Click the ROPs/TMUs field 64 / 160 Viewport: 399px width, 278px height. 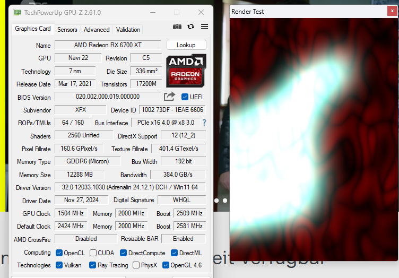tap(73, 123)
